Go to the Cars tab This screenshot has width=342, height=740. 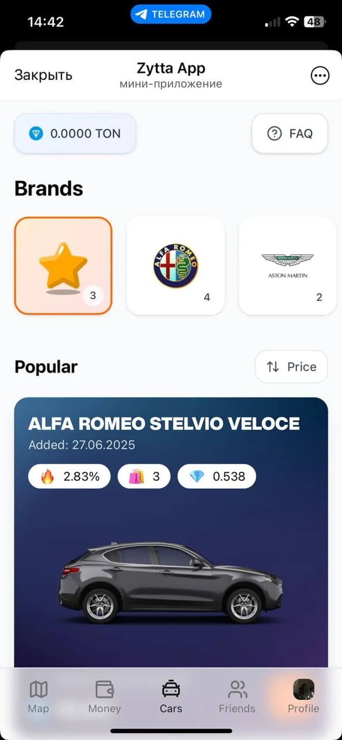(x=171, y=696)
